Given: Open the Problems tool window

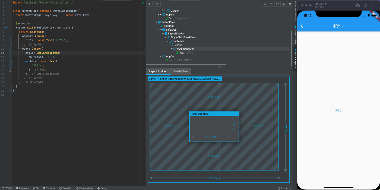Looking at the screenshot, I should coord(22,188).
